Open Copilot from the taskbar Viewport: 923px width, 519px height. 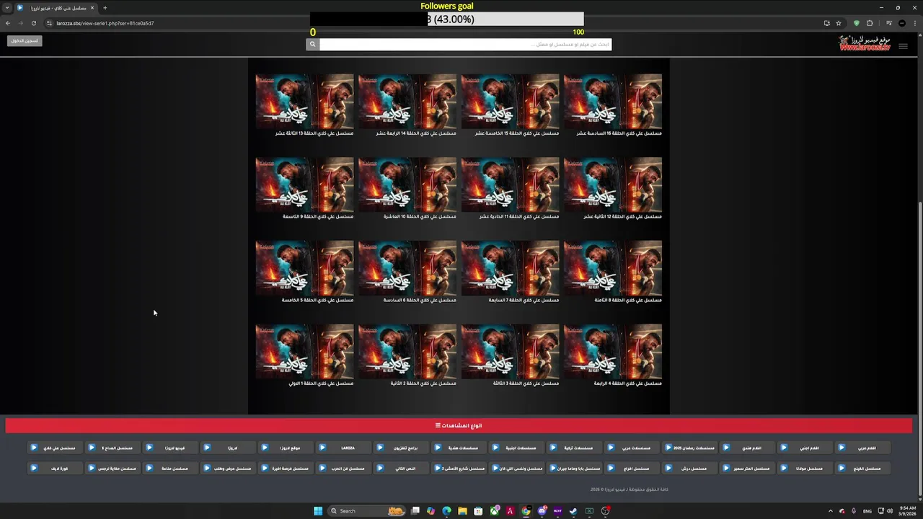[430, 511]
